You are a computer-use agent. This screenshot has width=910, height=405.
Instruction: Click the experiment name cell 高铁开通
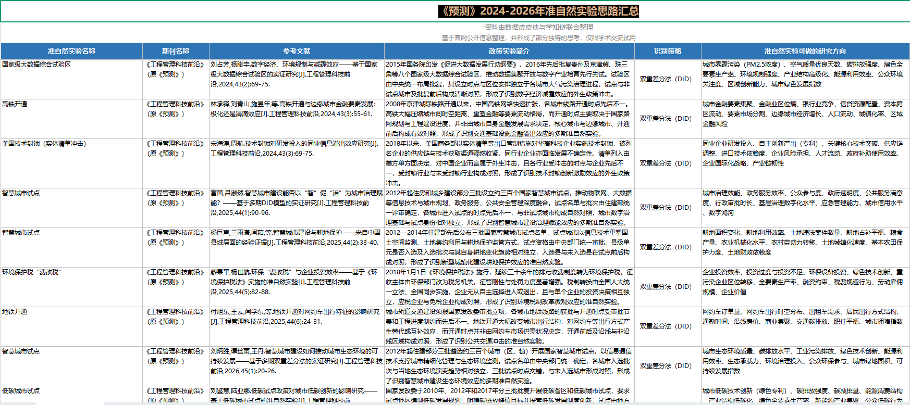tap(71, 119)
